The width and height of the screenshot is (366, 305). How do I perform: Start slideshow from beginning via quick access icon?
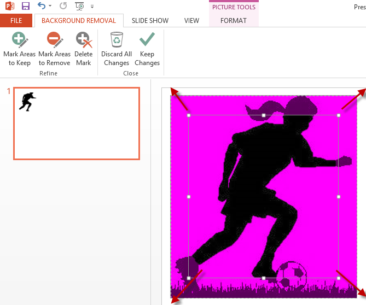79,7
